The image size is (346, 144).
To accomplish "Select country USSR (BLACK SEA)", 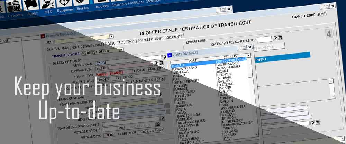I will pyautogui.click(x=233, y=108).
